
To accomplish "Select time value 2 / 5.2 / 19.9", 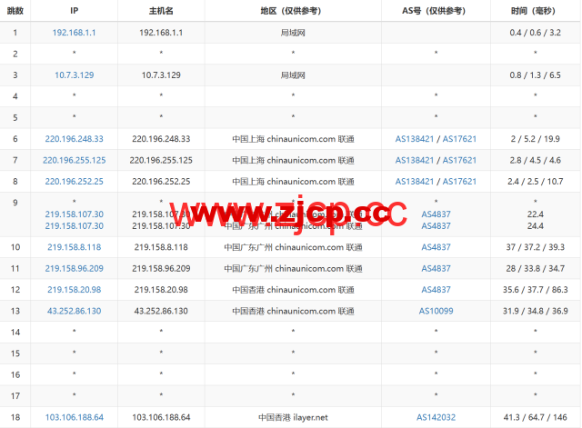I will (536, 139).
